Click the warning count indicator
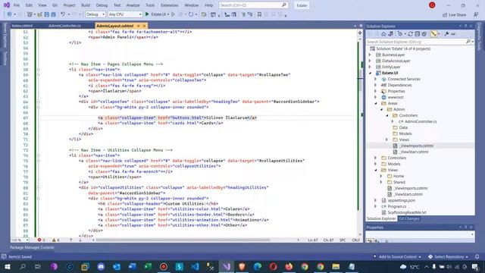The width and height of the screenshot is (485, 273). coord(55,240)
